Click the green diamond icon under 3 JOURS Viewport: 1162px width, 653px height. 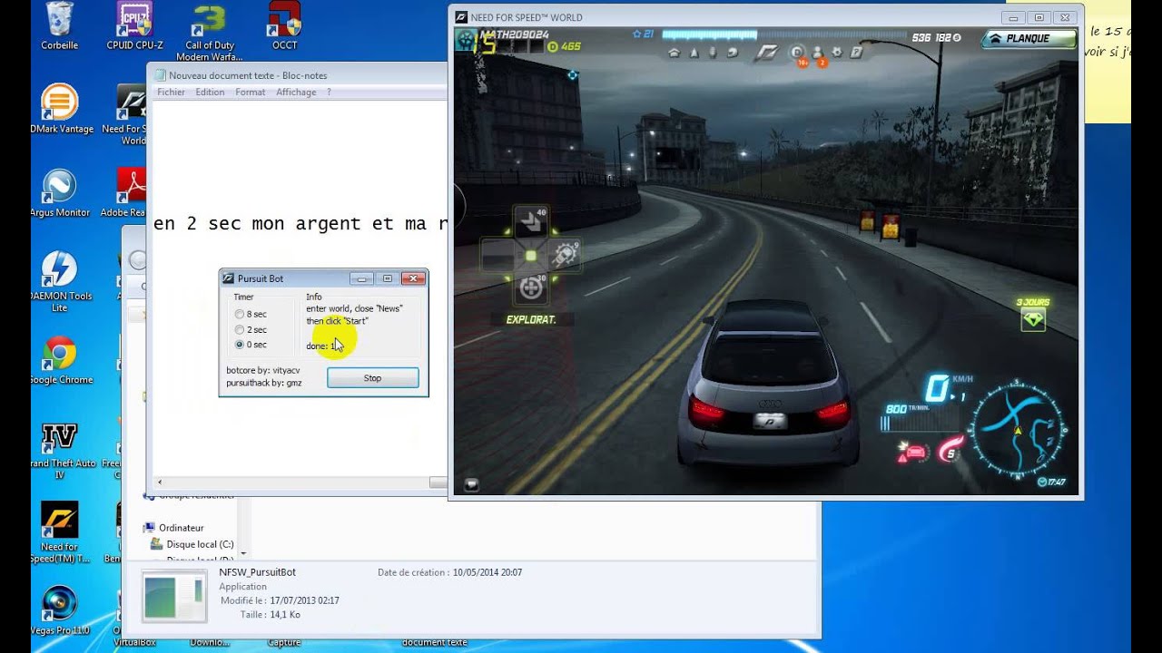coord(1033,319)
